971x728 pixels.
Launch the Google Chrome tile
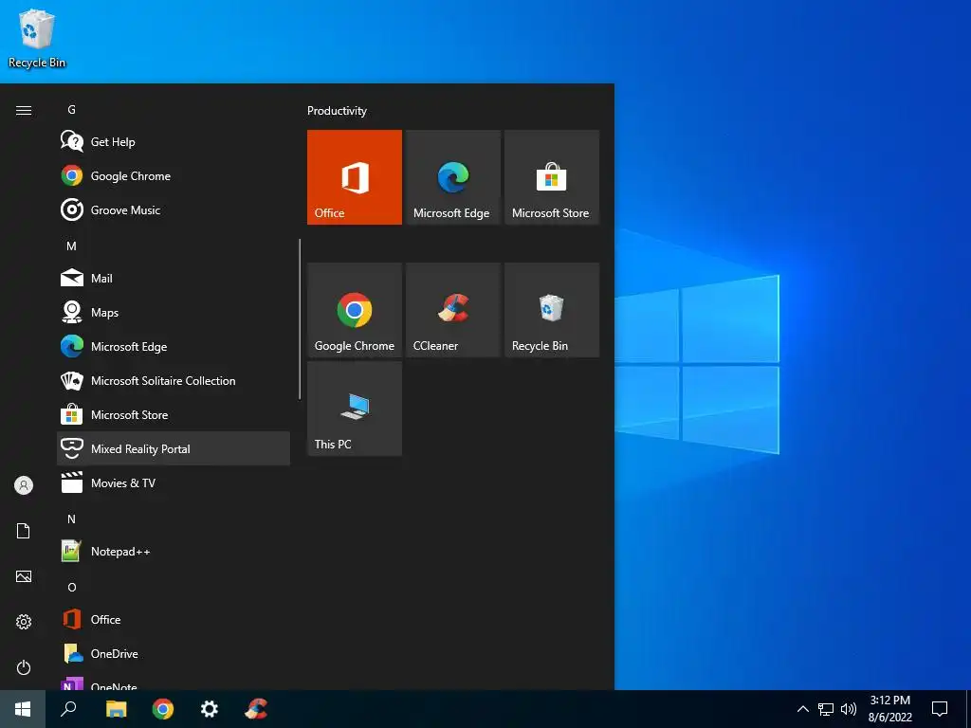click(x=355, y=310)
